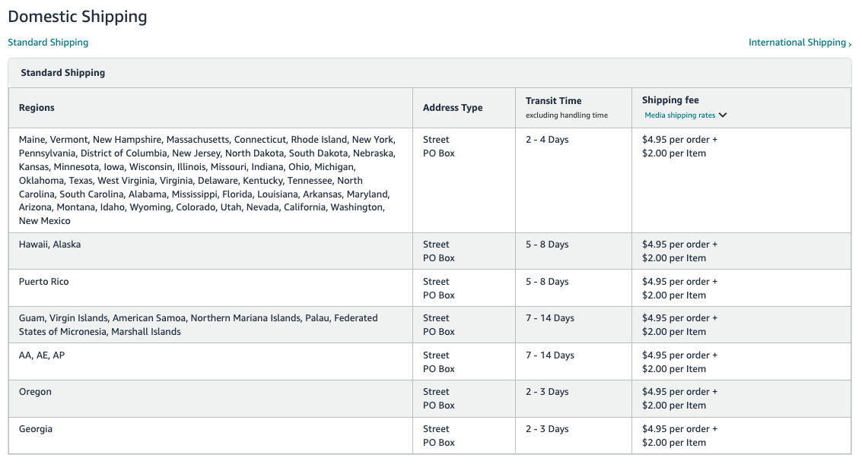862x464 pixels.
Task: Click 5 - 8 Days in Hawaii row
Action: click(x=547, y=245)
